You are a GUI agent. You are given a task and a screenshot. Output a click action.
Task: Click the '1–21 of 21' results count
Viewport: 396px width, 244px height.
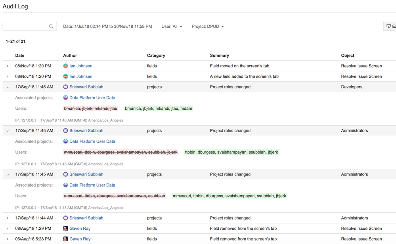(x=15, y=41)
